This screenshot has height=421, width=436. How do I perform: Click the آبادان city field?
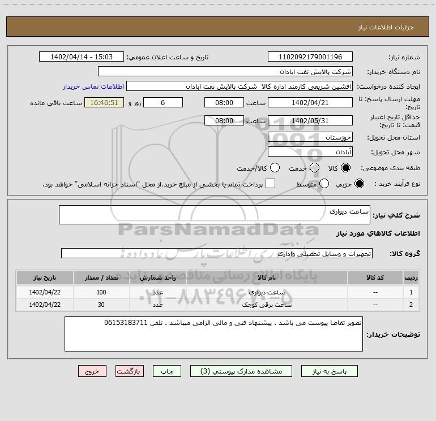click(310, 152)
